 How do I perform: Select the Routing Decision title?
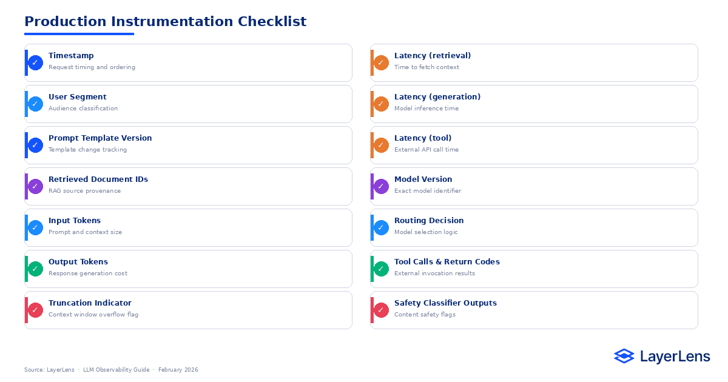pyautogui.click(x=428, y=221)
